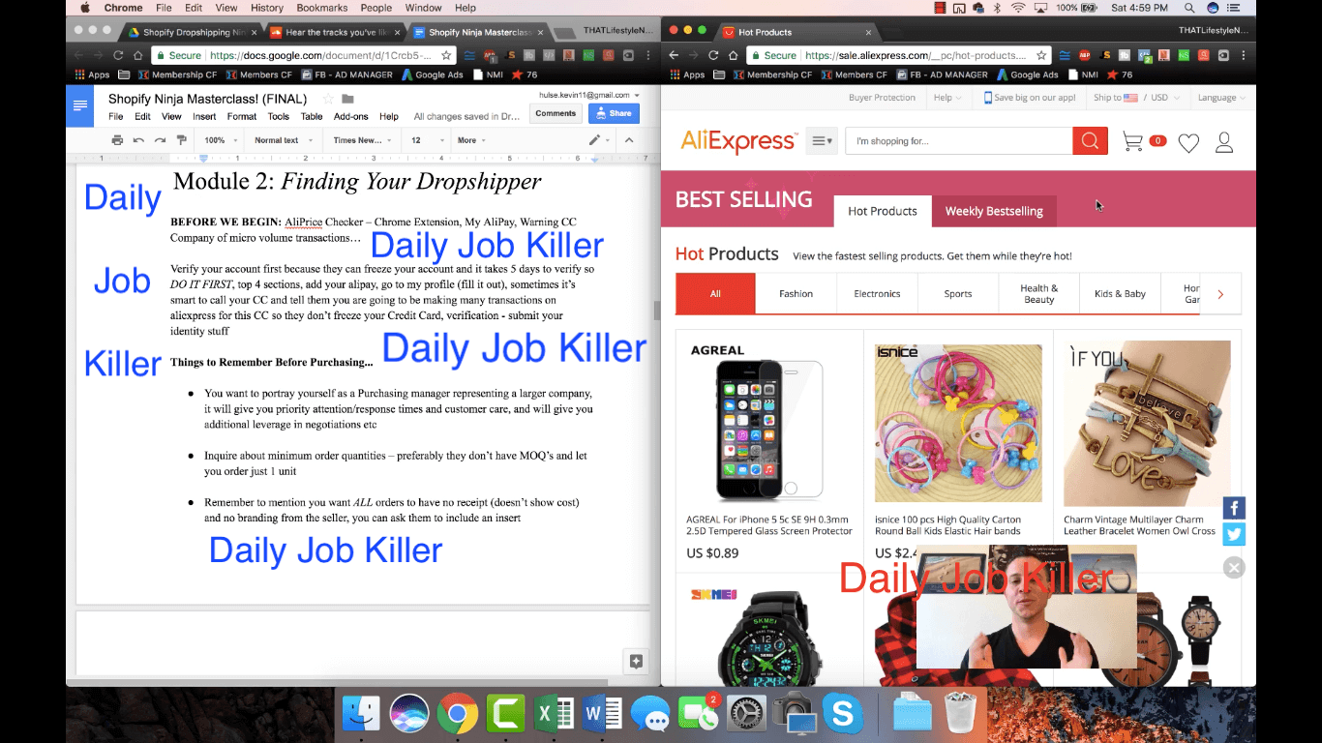This screenshot has width=1322, height=743.
Task: Reload the AliExpress Hot Products page
Action: tap(713, 55)
